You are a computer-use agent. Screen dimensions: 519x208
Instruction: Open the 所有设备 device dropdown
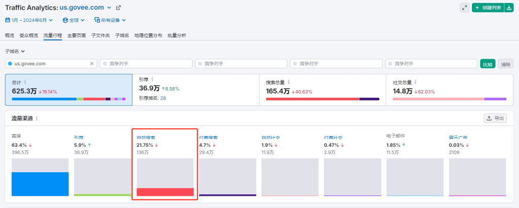click(109, 20)
